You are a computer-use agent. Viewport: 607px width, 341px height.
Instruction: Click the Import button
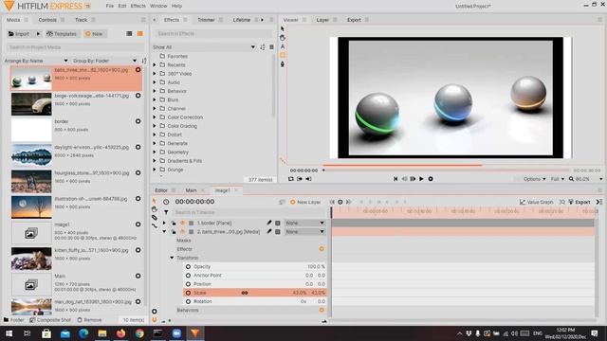point(19,34)
